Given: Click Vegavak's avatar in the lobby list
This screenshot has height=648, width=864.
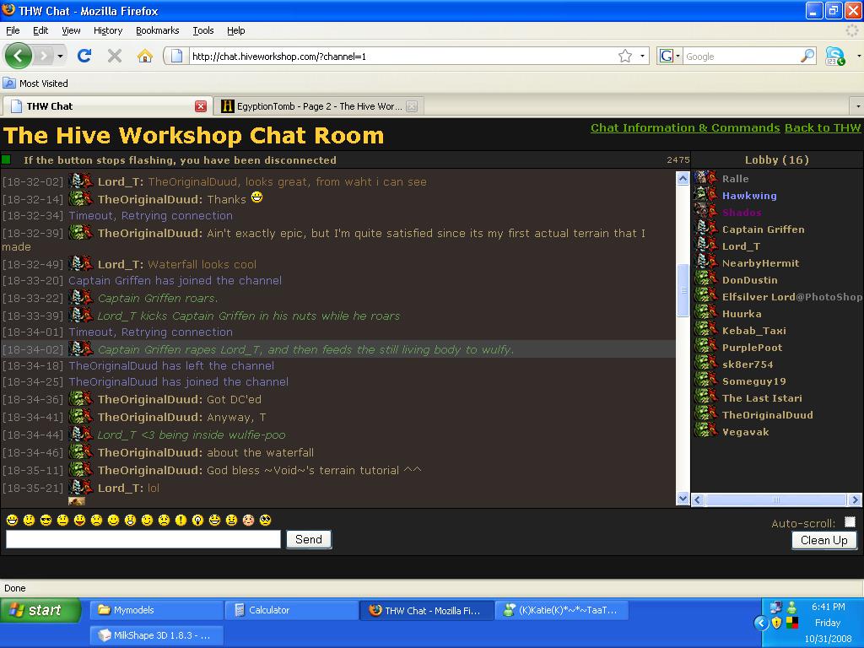Looking at the screenshot, I should click(x=705, y=431).
